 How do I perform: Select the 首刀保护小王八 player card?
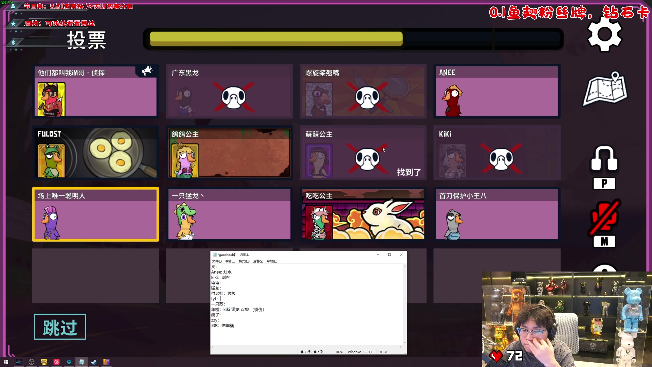point(496,214)
